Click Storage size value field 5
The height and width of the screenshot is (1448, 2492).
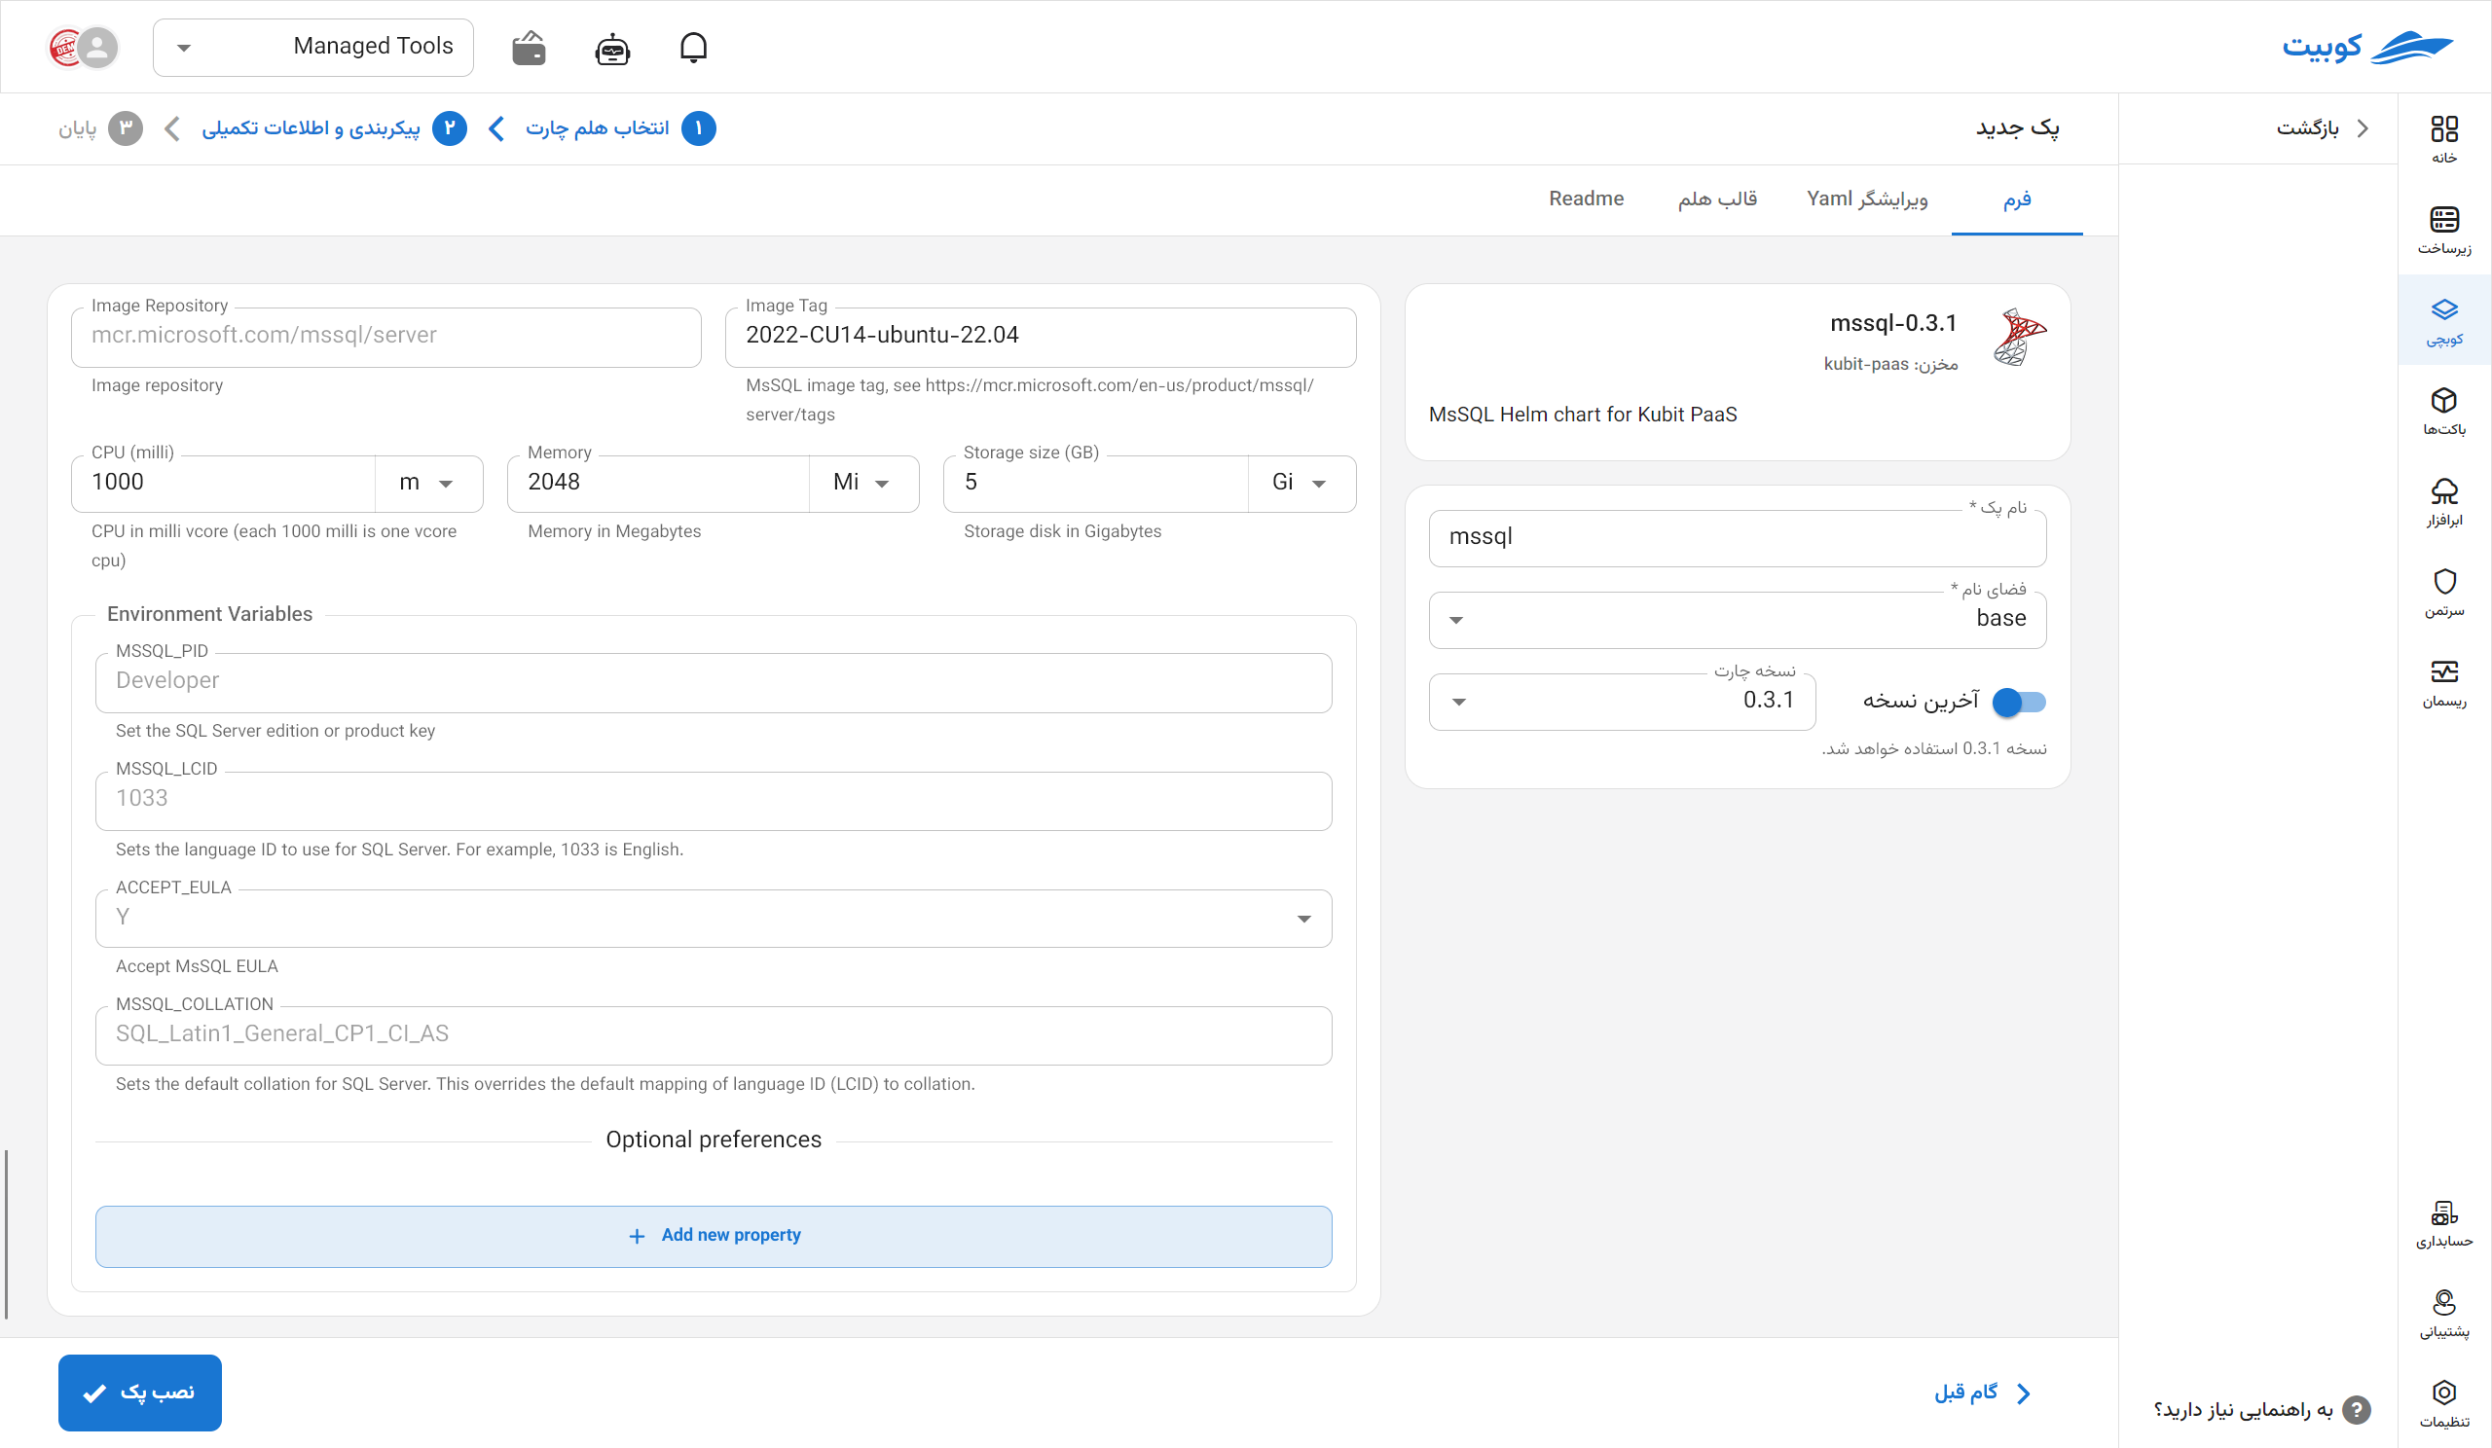click(1096, 483)
